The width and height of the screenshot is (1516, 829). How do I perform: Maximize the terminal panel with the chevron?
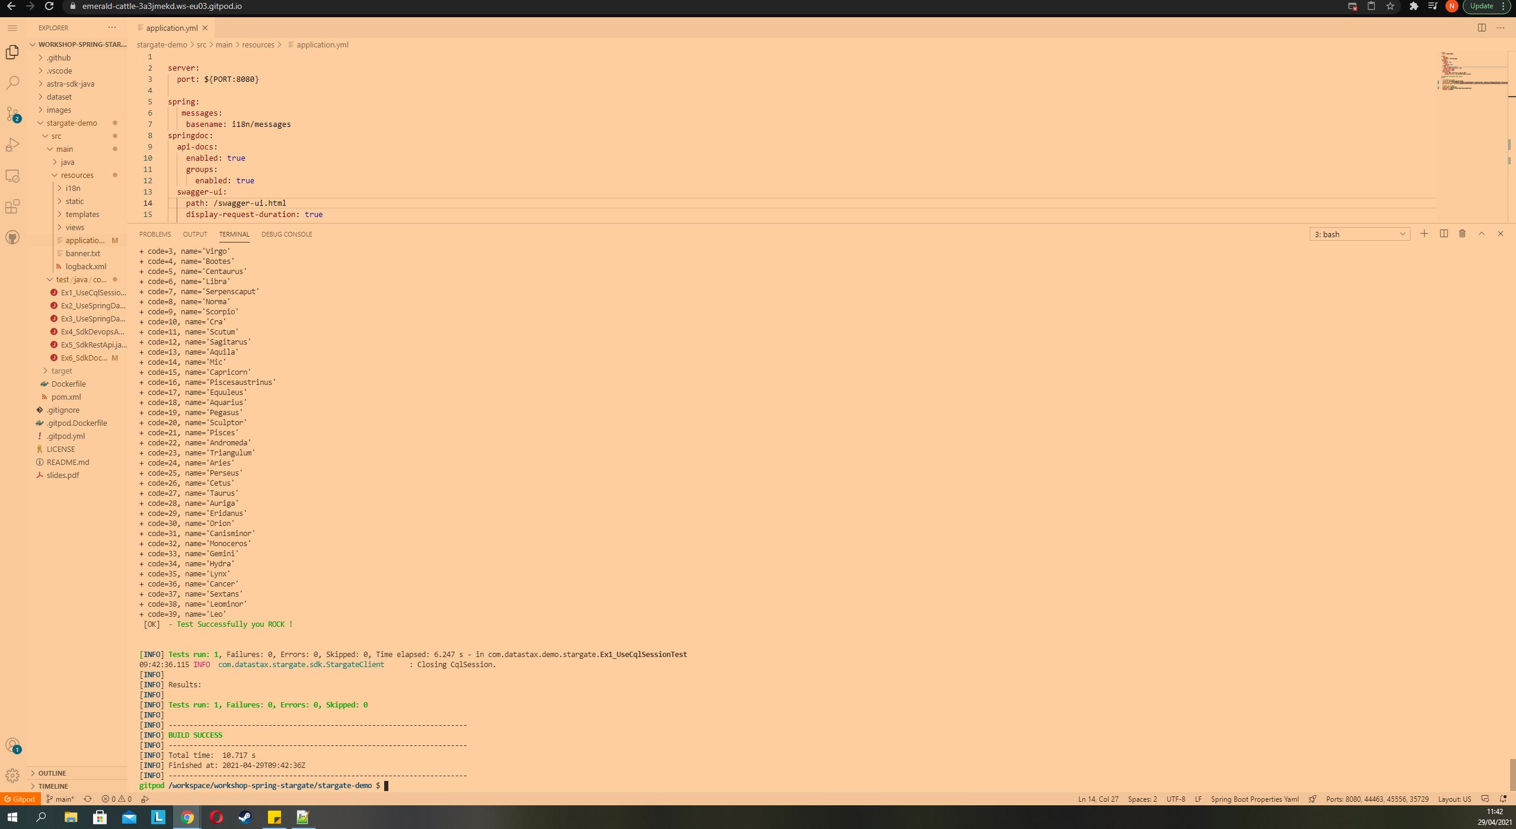tap(1481, 234)
